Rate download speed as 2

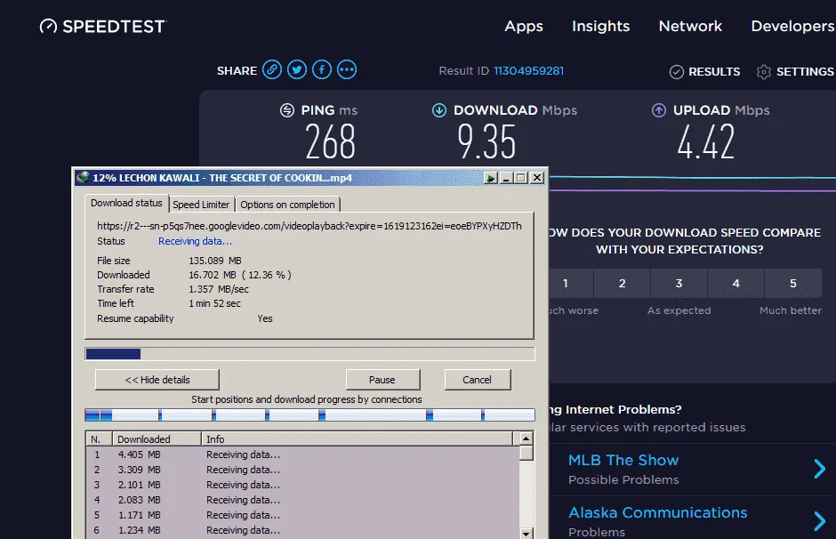click(x=623, y=284)
